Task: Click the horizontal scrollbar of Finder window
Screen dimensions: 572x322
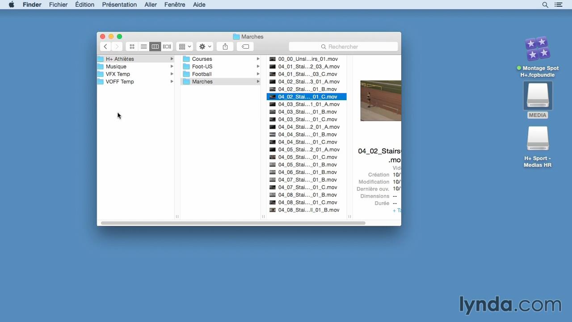Action: point(233,223)
